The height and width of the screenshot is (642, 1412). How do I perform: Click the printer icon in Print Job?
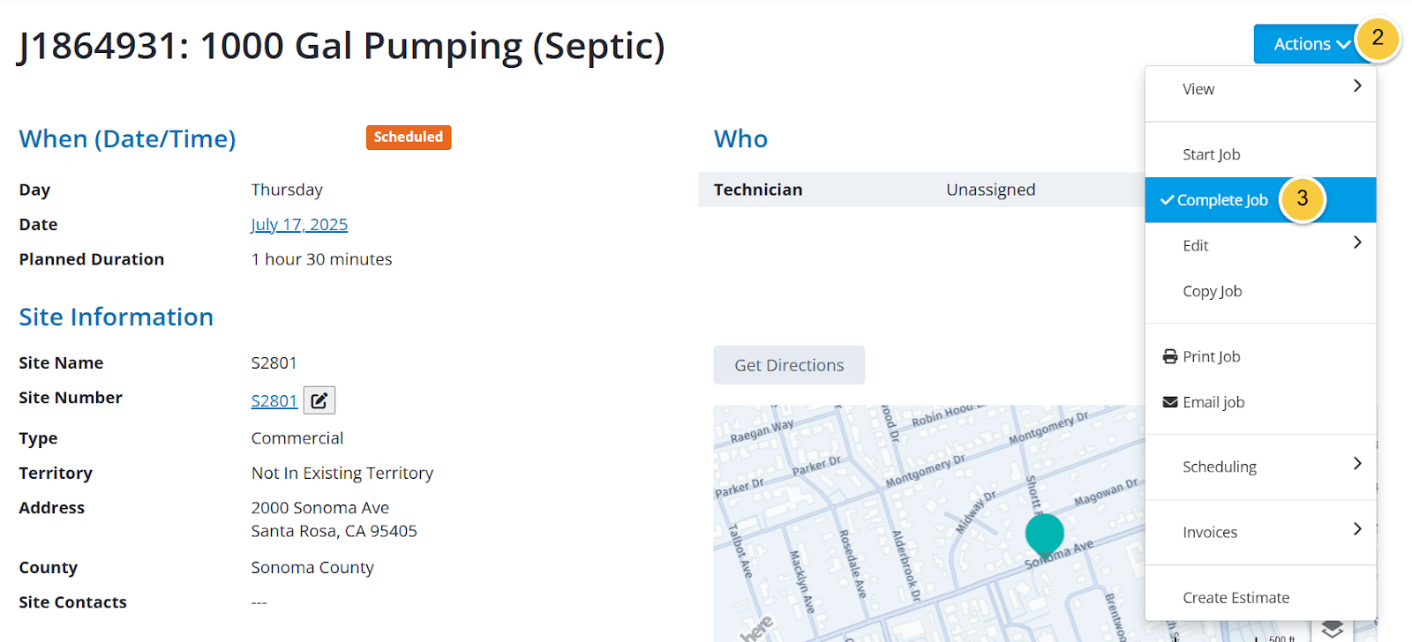coord(1170,356)
